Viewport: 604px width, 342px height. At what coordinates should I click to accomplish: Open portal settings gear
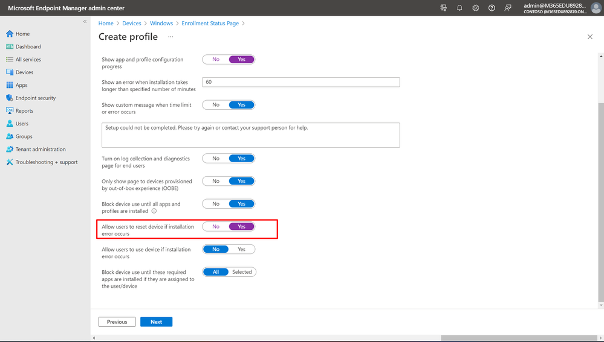click(x=476, y=8)
